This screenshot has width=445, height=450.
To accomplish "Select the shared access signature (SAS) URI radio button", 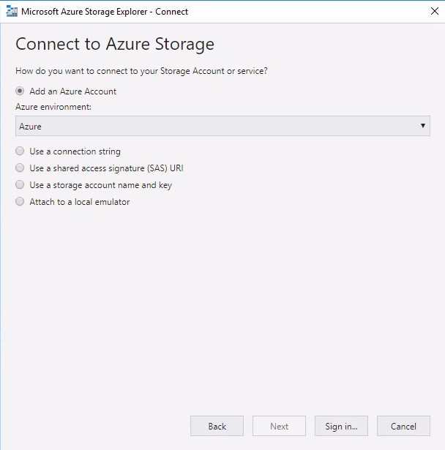I will click(20, 168).
